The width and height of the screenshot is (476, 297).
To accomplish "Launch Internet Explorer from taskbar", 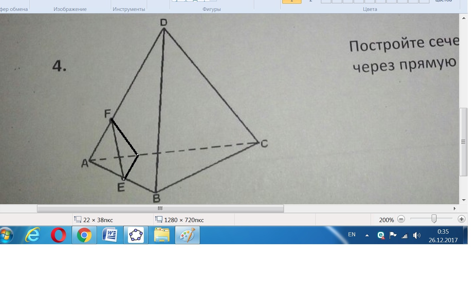I will click(33, 235).
